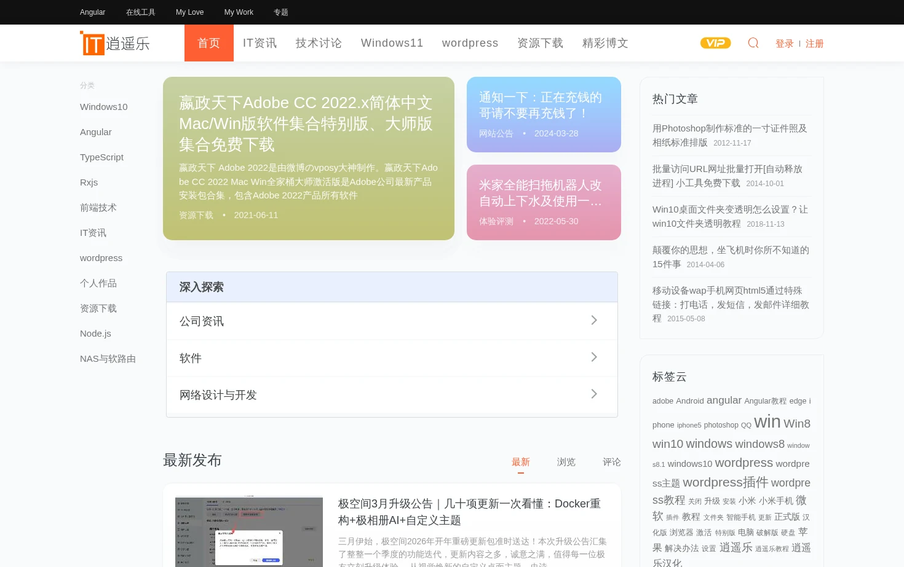Open 在线工具 in the top black bar
904x567 pixels.
[141, 12]
